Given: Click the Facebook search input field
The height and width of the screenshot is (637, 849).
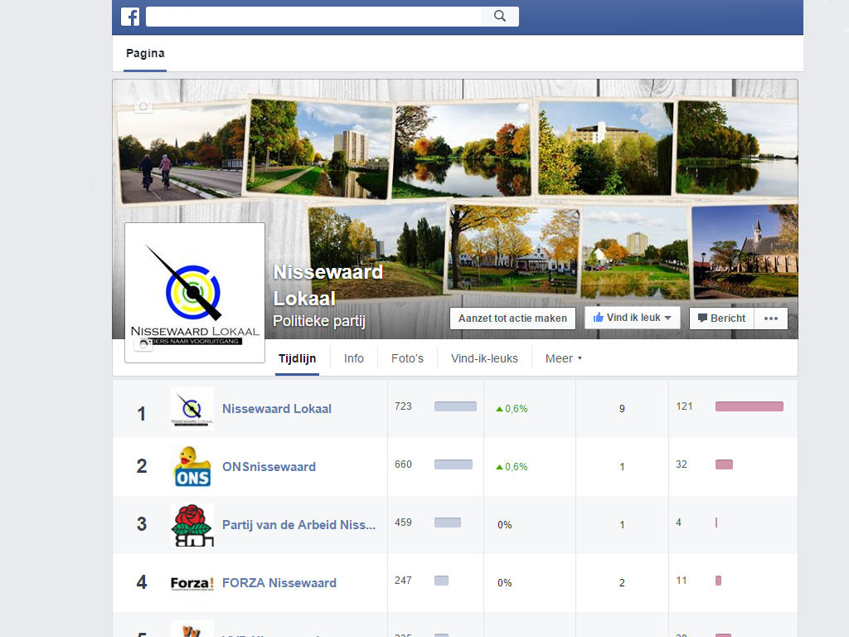Looking at the screenshot, I should (313, 17).
